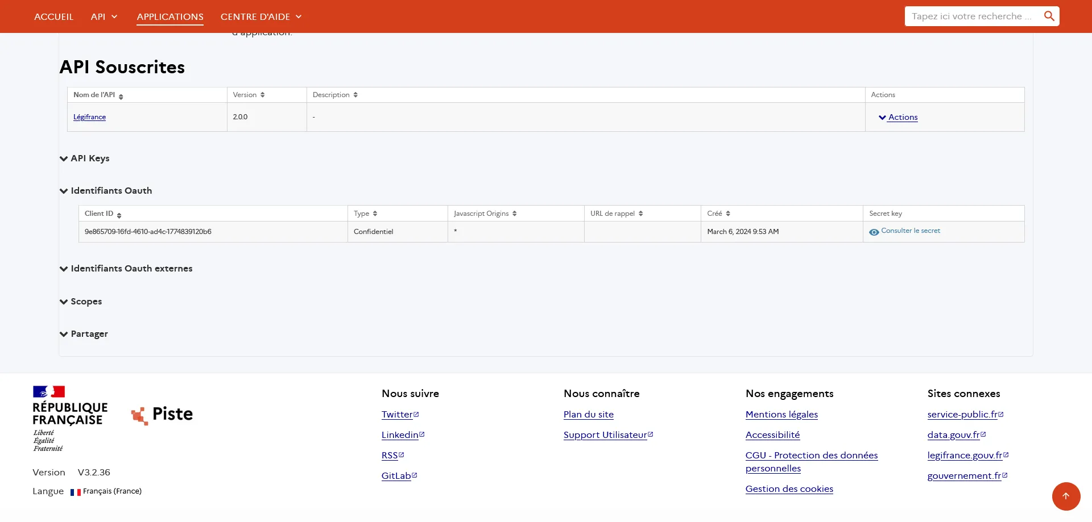1092x522 pixels.
Task: Click the scroll-to-top arrow button
Action: (1066, 496)
